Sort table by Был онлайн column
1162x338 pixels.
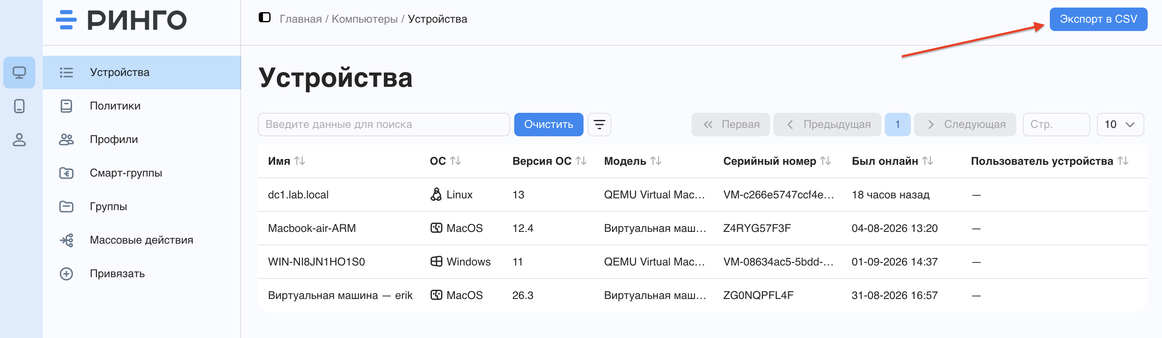coord(928,161)
